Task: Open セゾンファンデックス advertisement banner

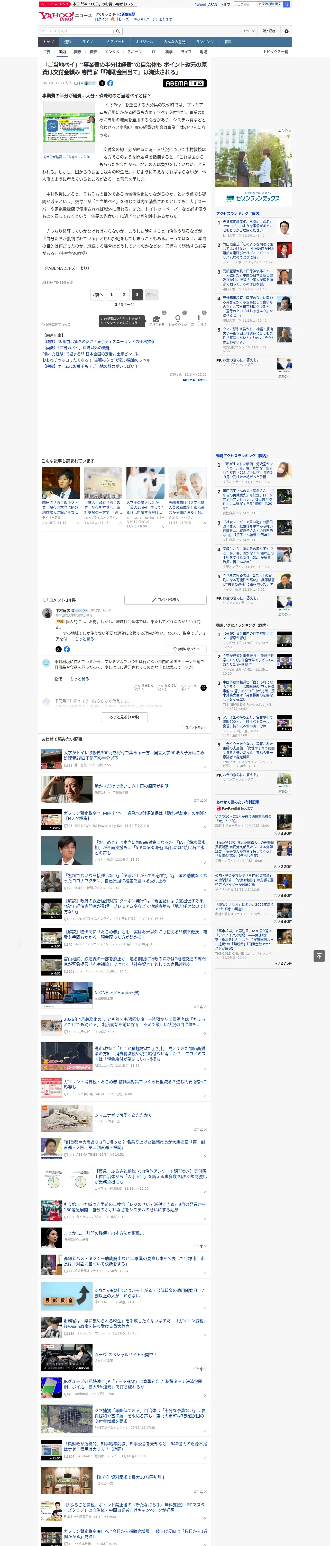Action: pos(253,167)
